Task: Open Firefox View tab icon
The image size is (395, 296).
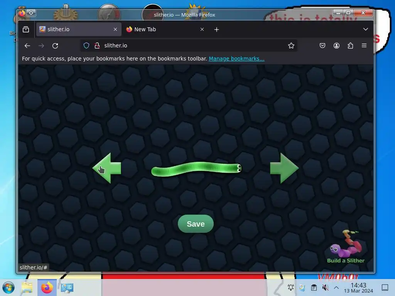Action: 26,29
